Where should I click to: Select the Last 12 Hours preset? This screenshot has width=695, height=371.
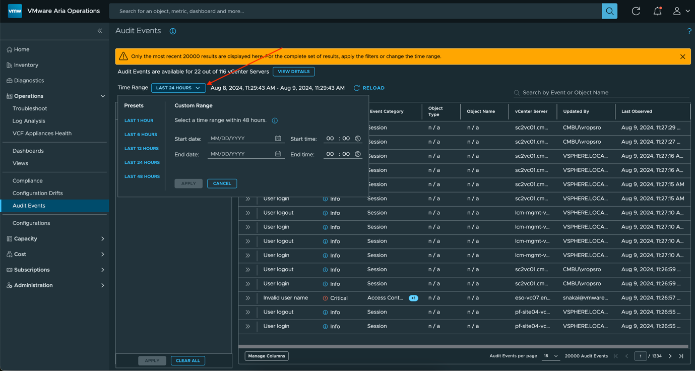pyautogui.click(x=142, y=149)
